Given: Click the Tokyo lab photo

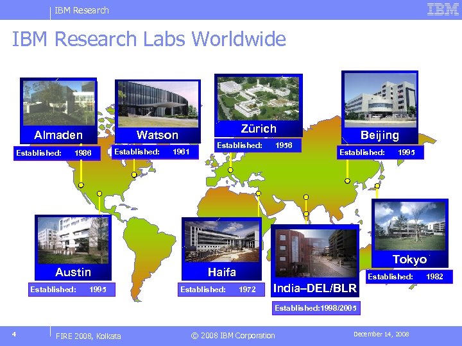Looking at the screenshot, I should (x=410, y=226).
